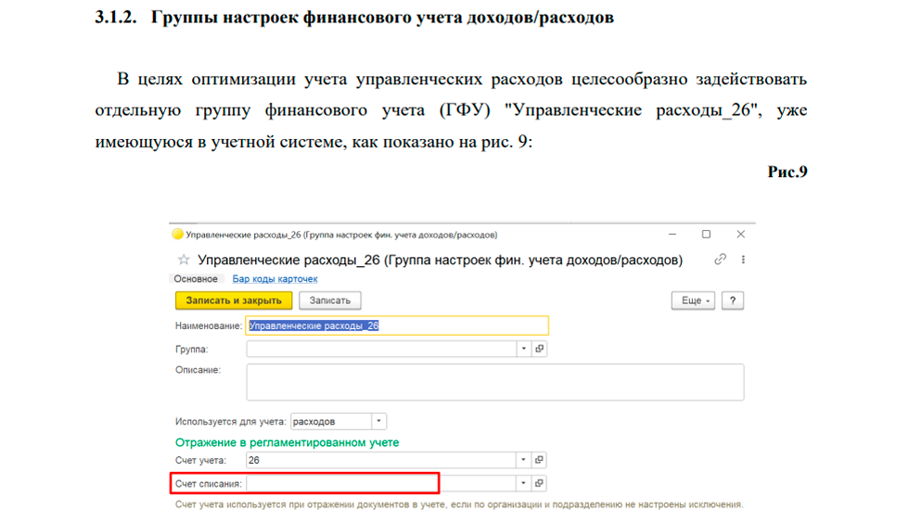Open the Группа field's open-form icon
The height and width of the screenshot is (510, 909).
[539, 349]
